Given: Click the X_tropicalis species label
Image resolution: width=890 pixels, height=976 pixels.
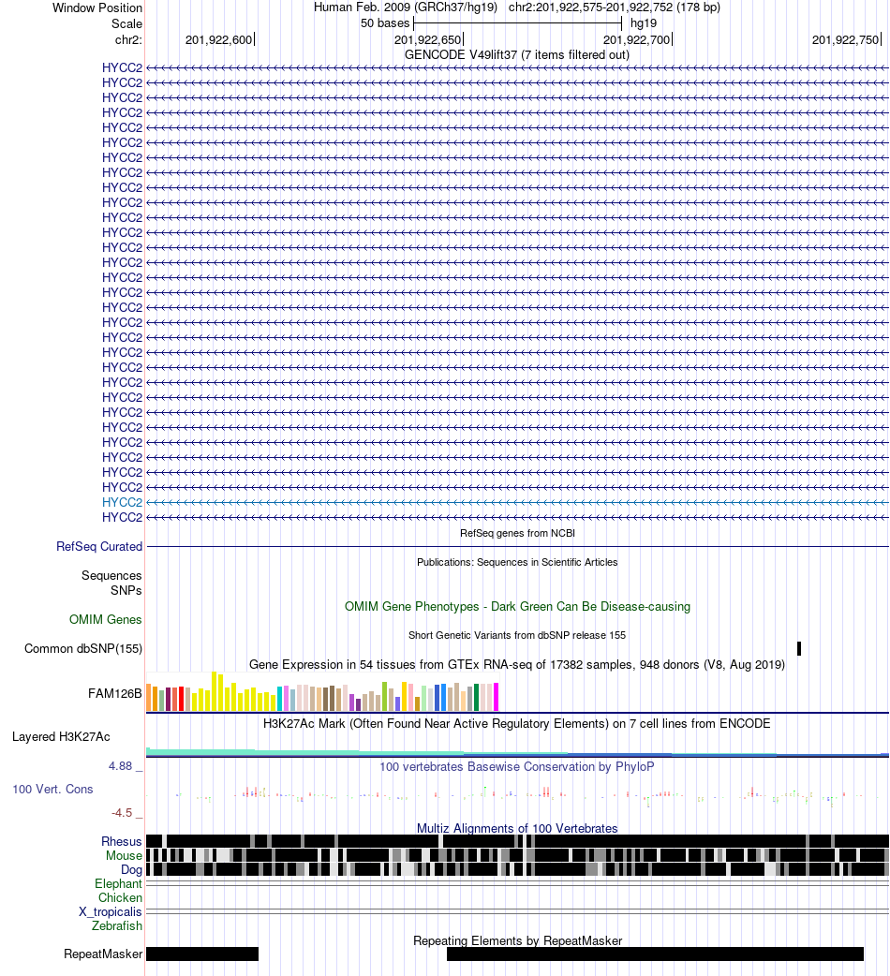Looking at the screenshot, I should [111, 912].
